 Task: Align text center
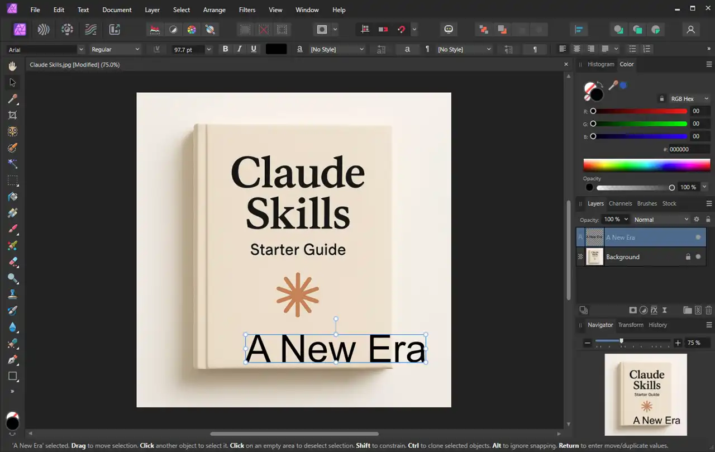[x=577, y=49]
